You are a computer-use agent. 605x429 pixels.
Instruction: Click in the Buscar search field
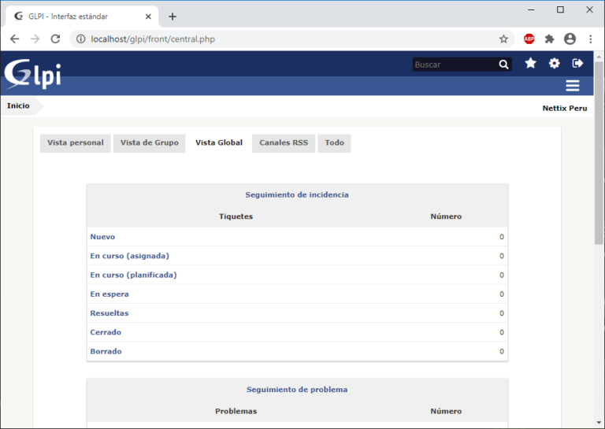click(x=454, y=65)
